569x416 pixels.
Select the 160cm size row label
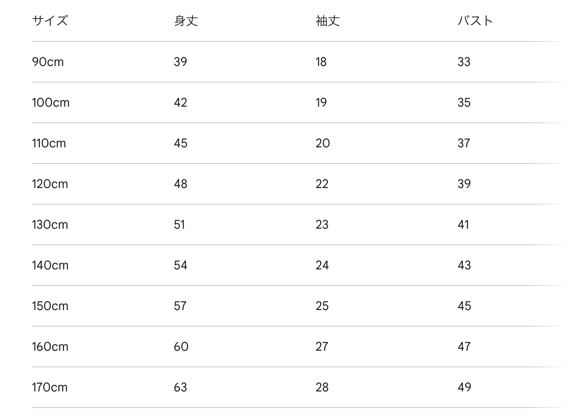50,347
